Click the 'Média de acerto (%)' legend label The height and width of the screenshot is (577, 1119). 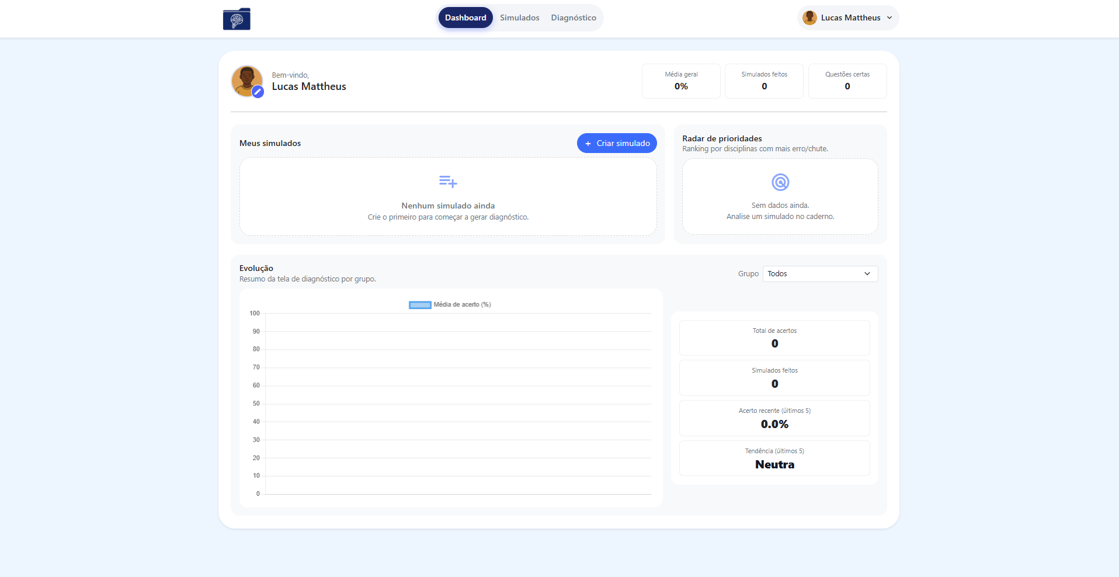tap(462, 305)
